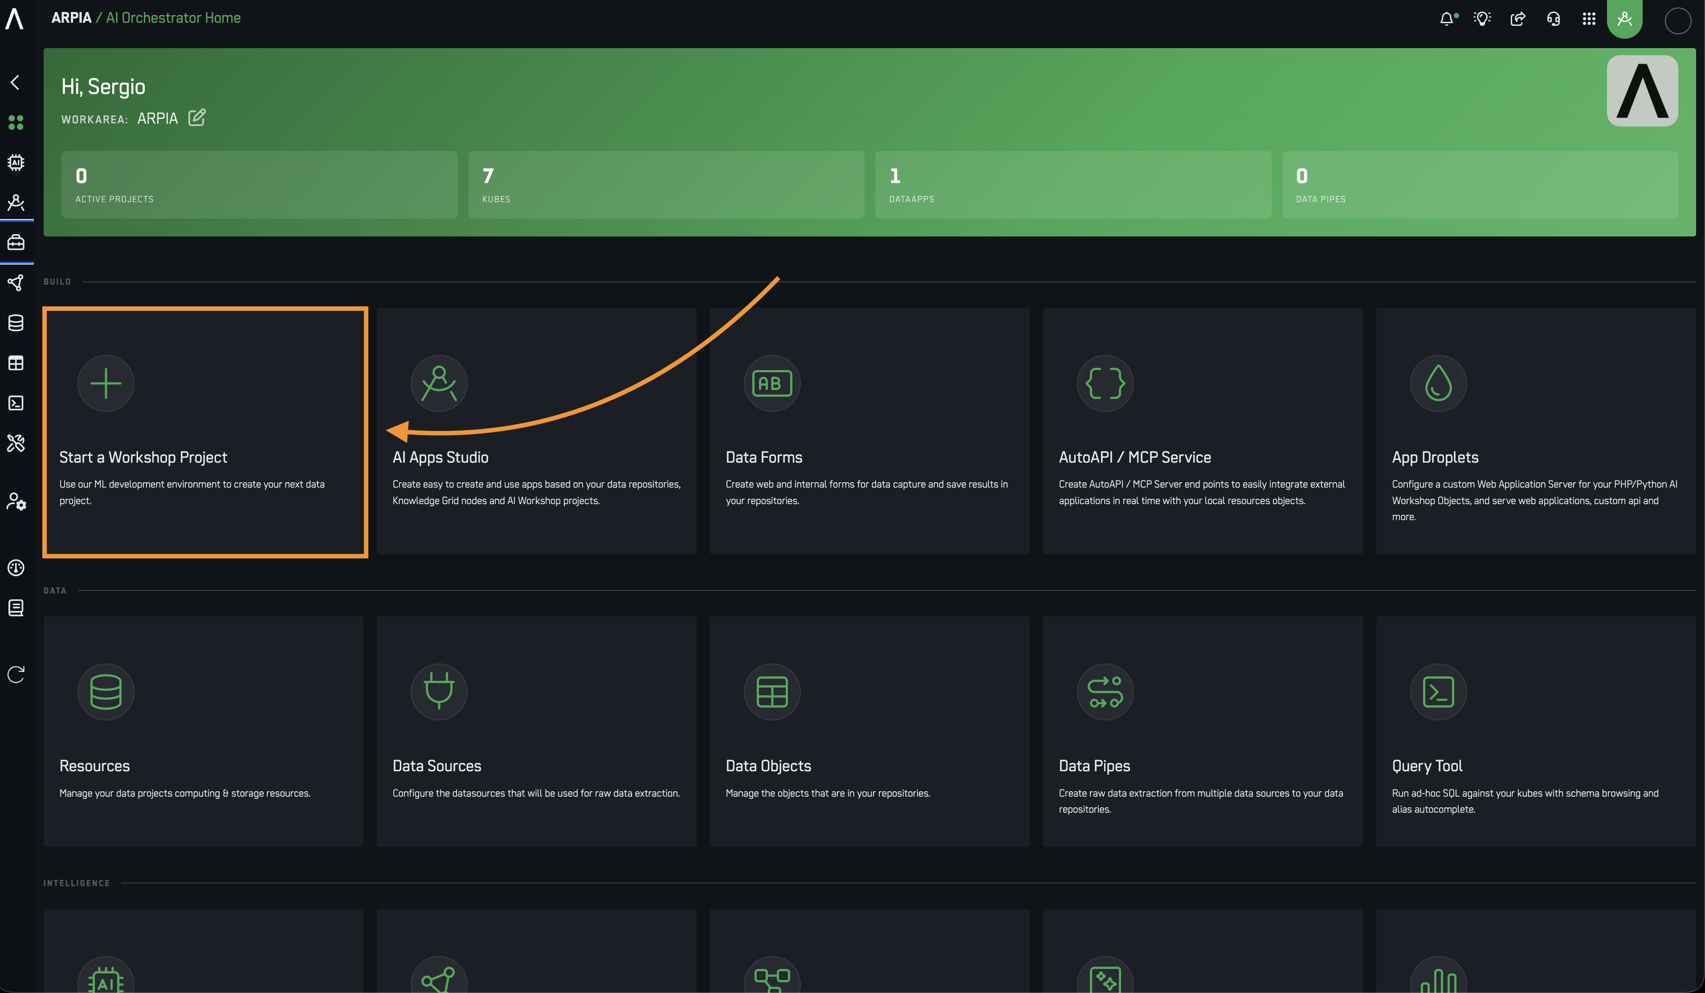Open the gauge dashboard sidebar icon
The image size is (1705, 993).
pyautogui.click(x=16, y=568)
